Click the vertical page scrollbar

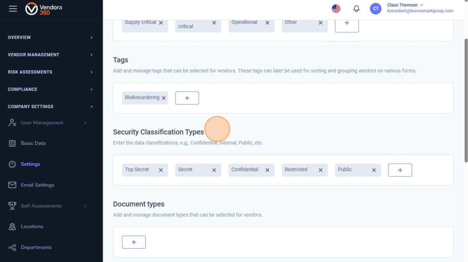coord(466,99)
